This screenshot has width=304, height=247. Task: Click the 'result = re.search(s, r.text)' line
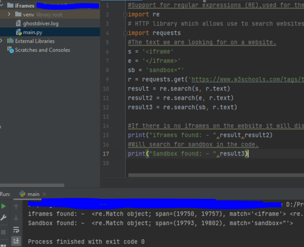(x=179, y=89)
